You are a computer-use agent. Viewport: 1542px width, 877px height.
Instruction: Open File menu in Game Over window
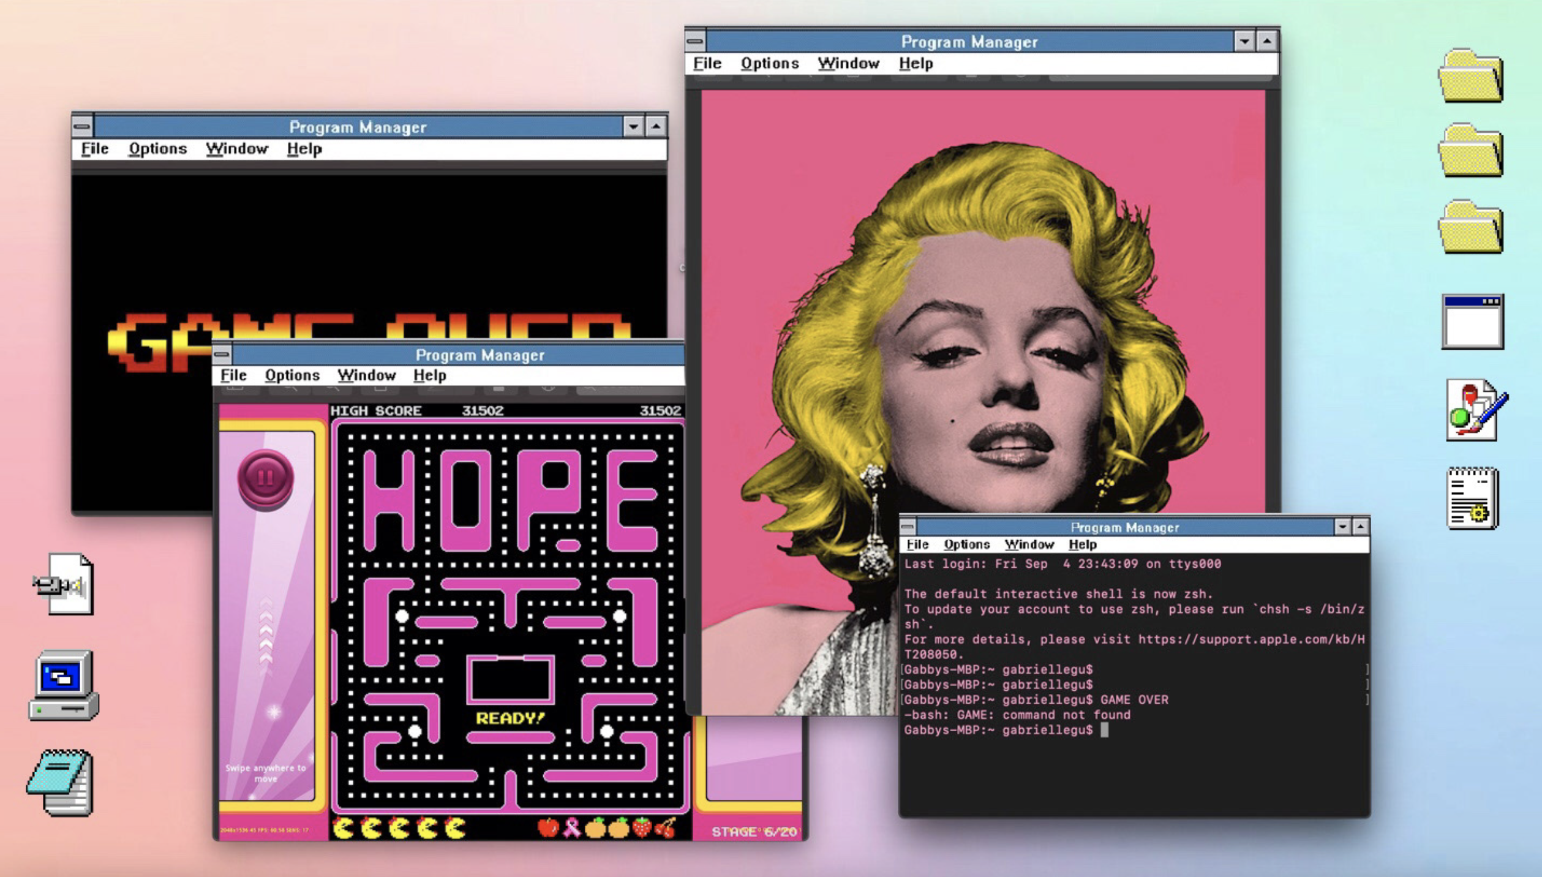click(x=94, y=149)
